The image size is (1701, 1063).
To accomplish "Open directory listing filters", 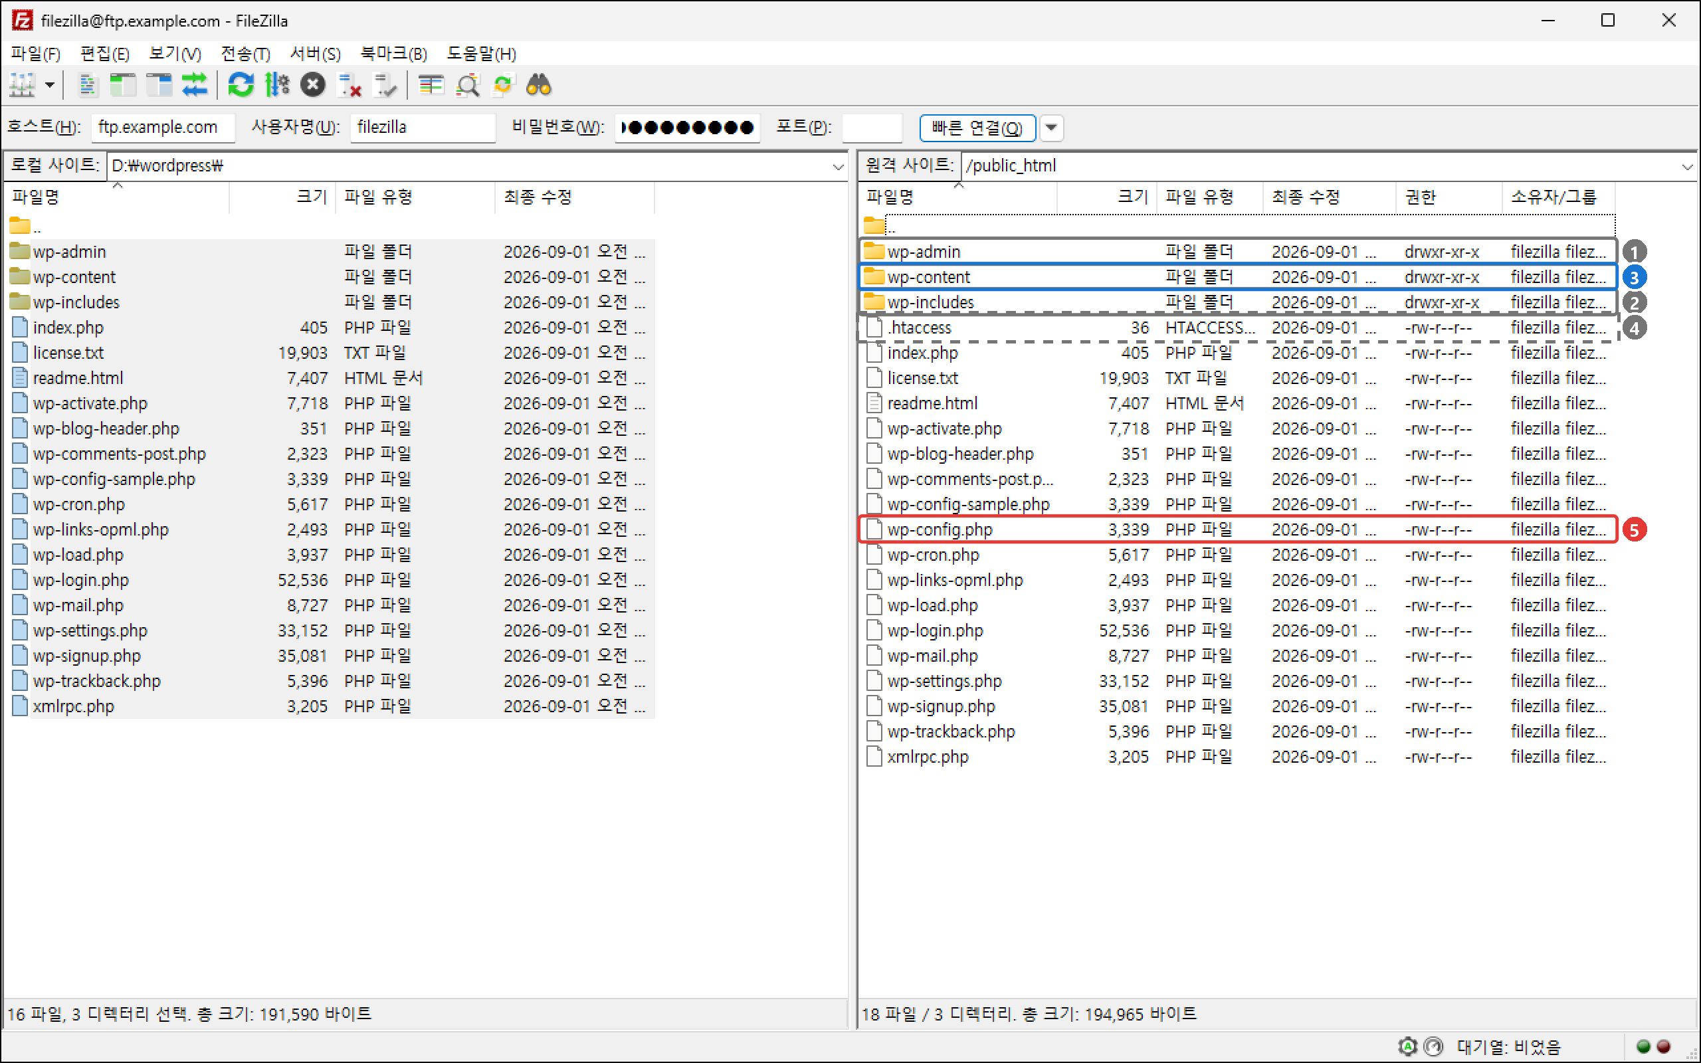I will click(431, 85).
